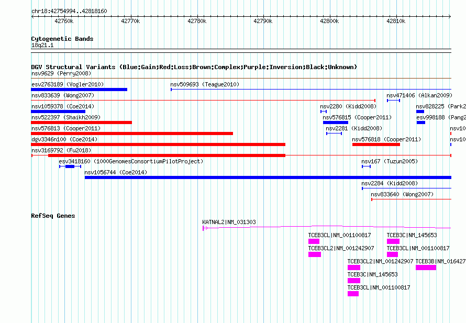Select the nsv522397 (Shaikh2009) red loss bar
This screenshot has height=323, width=466.
click(x=82, y=122)
